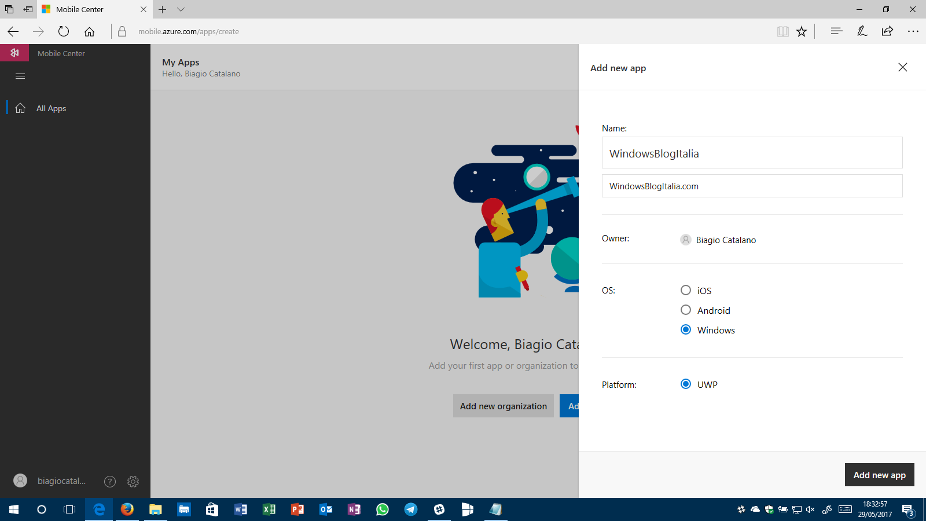926x521 pixels.
Task: Open WhatsApp from the taskbar
Action: 383,509
